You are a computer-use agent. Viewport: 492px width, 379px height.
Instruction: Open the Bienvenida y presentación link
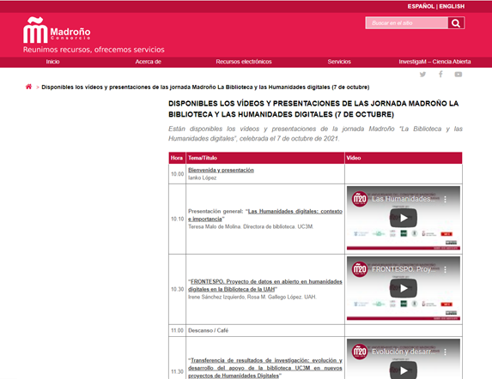(x=221, y=170)
